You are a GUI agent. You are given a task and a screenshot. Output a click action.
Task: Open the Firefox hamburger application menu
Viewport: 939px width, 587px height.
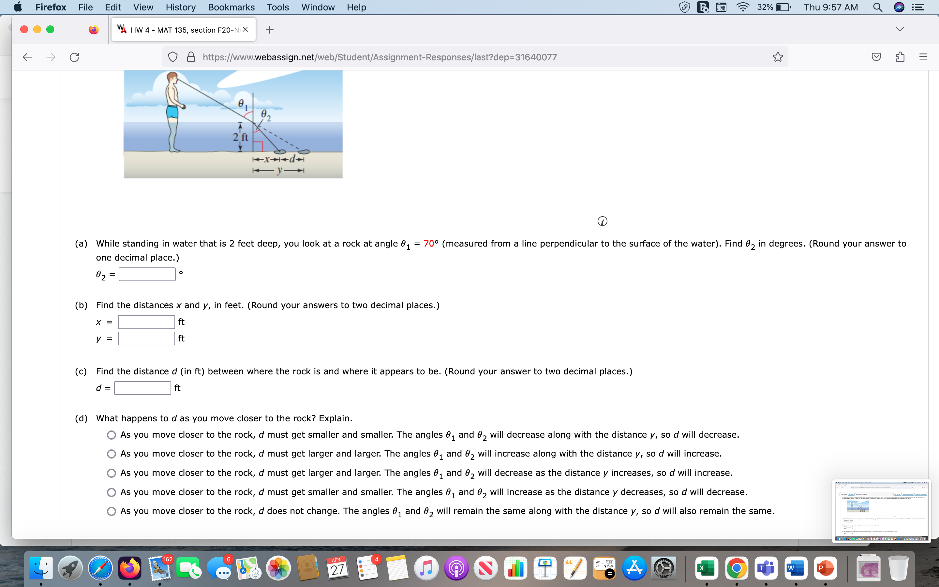[923, 57]
